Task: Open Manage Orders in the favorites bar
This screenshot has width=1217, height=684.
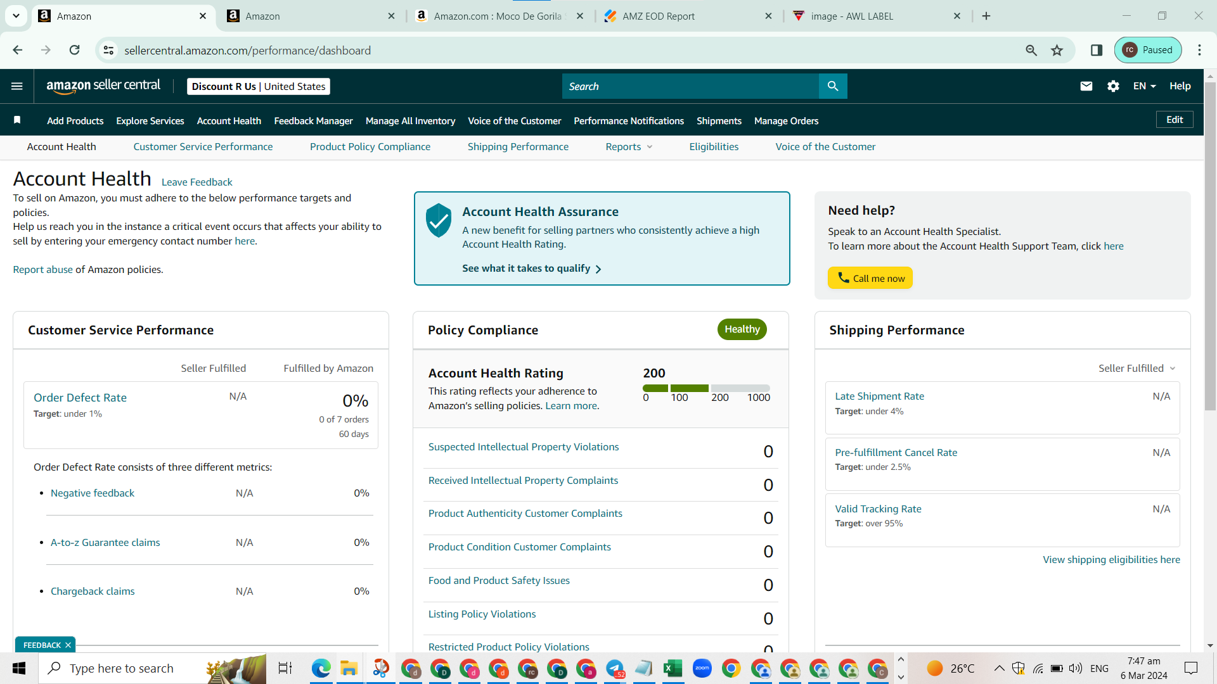Action: point(786,120)
